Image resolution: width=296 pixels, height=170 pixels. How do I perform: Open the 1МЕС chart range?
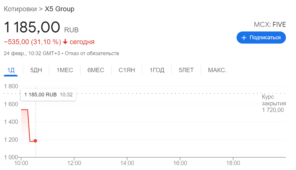pos(65,70)
